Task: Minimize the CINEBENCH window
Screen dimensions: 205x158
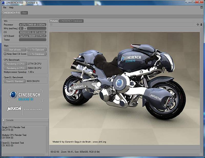Action: coord(188,2)
